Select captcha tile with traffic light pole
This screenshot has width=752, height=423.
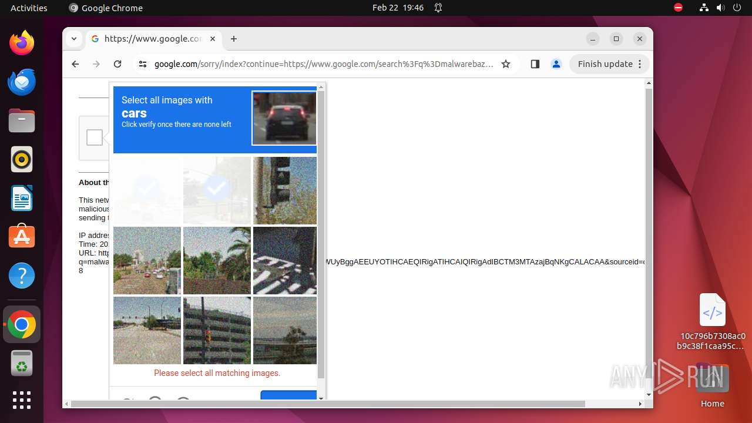tap(285, 190)
